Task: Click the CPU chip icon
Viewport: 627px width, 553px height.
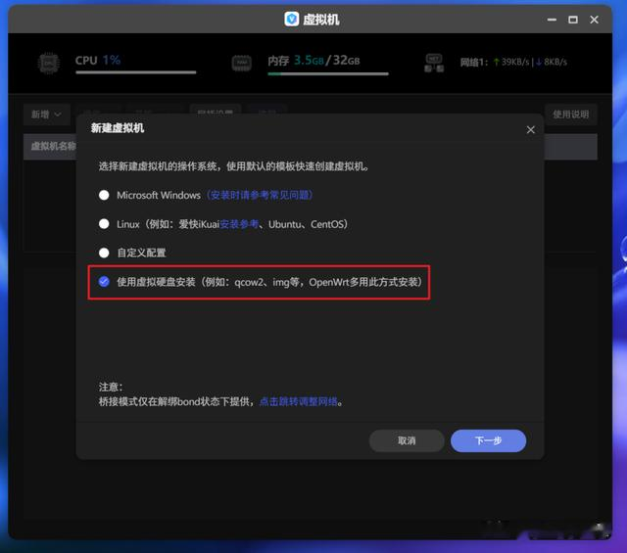Action: [x=49, y=64]
